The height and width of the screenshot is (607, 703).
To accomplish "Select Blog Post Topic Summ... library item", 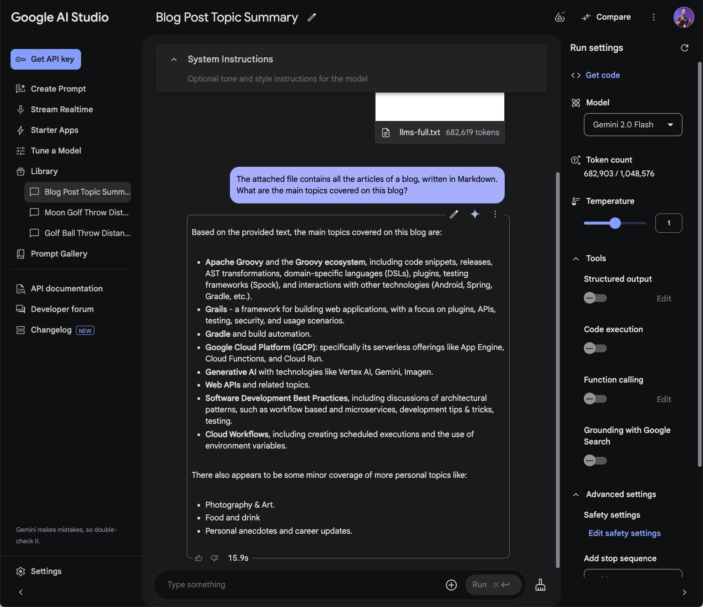I will coord(77,192).
